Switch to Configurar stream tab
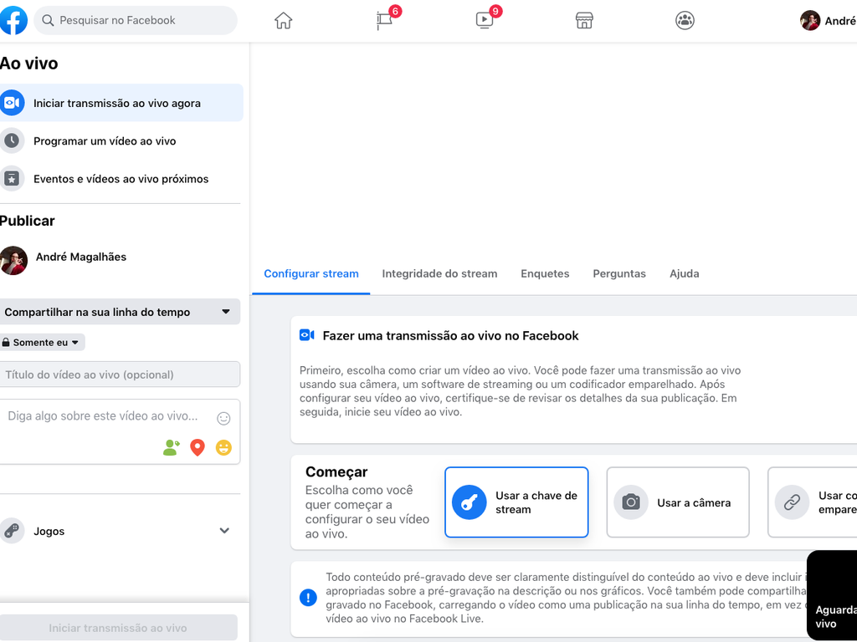Viewport: 857px width, 642px height. 311,273
